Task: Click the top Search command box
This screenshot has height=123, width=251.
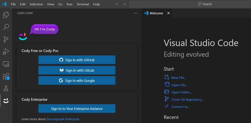Action: tap(190, 4)
